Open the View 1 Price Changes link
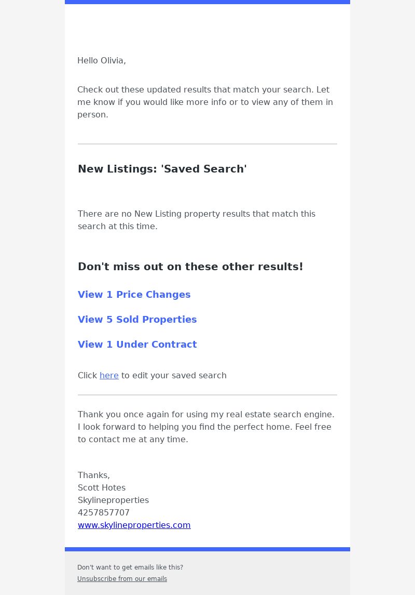Viewport: 415px width, 595px height. (134, 295)
